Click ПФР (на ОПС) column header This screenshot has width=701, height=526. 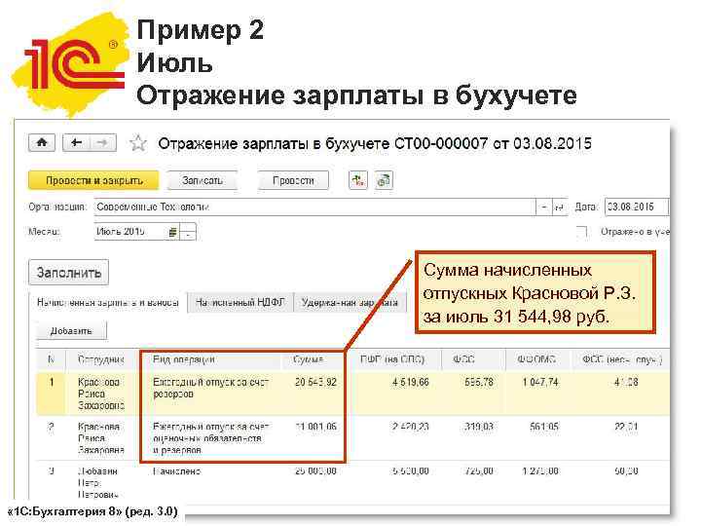pos(392,359)
